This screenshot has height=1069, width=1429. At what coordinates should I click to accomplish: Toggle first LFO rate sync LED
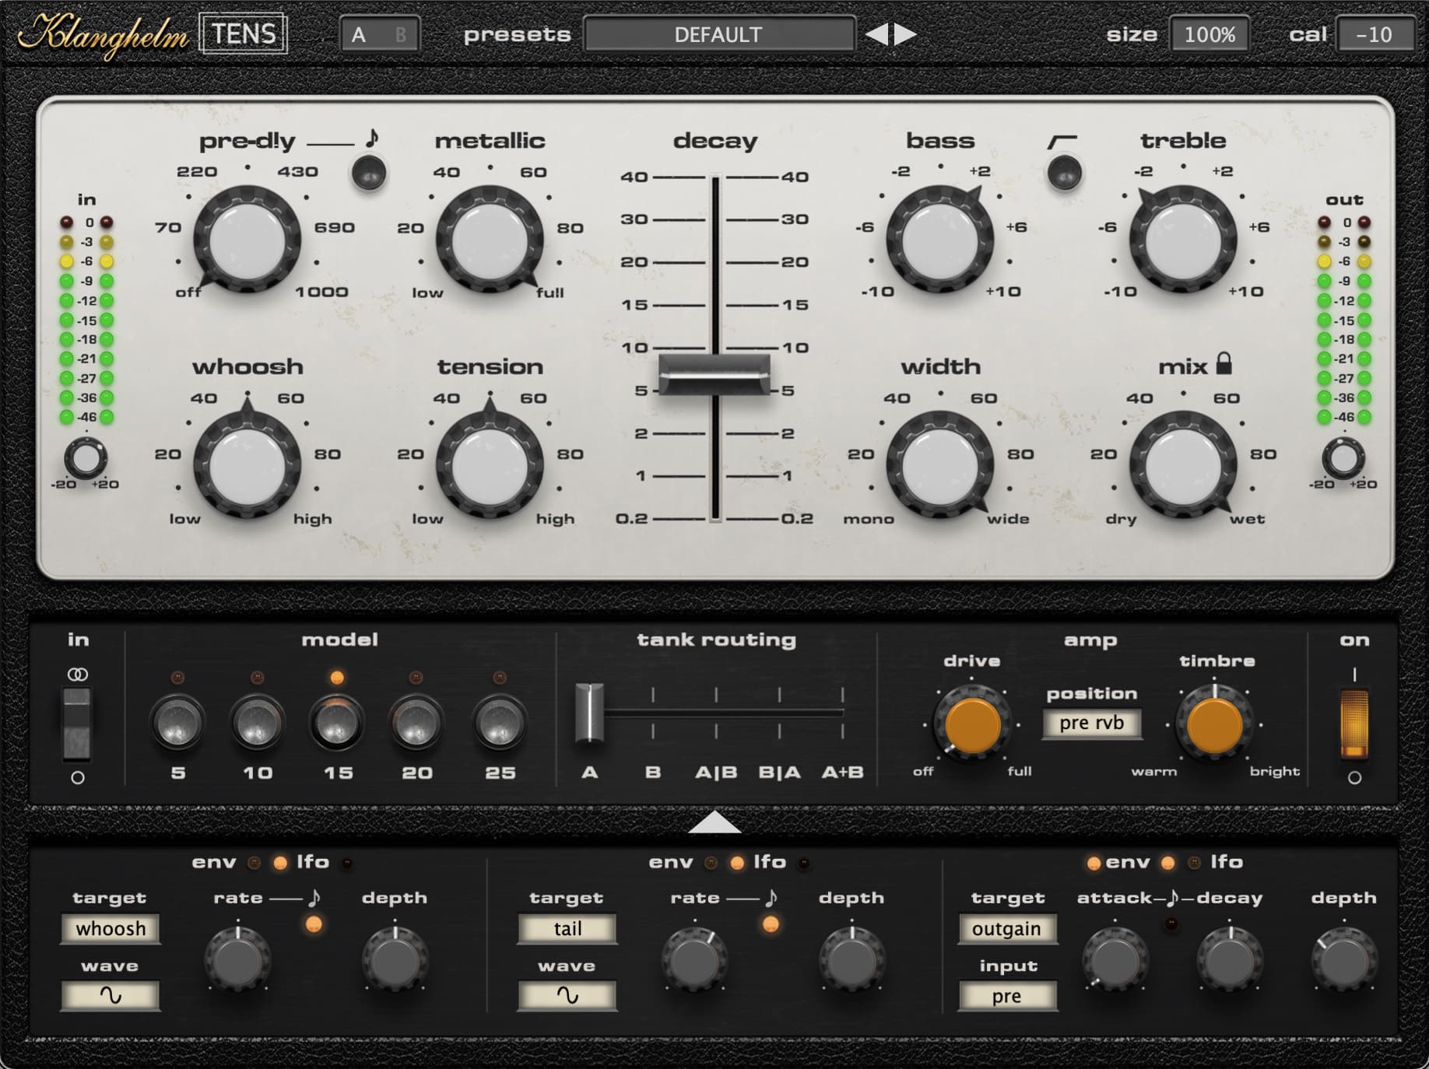[314, 924]
